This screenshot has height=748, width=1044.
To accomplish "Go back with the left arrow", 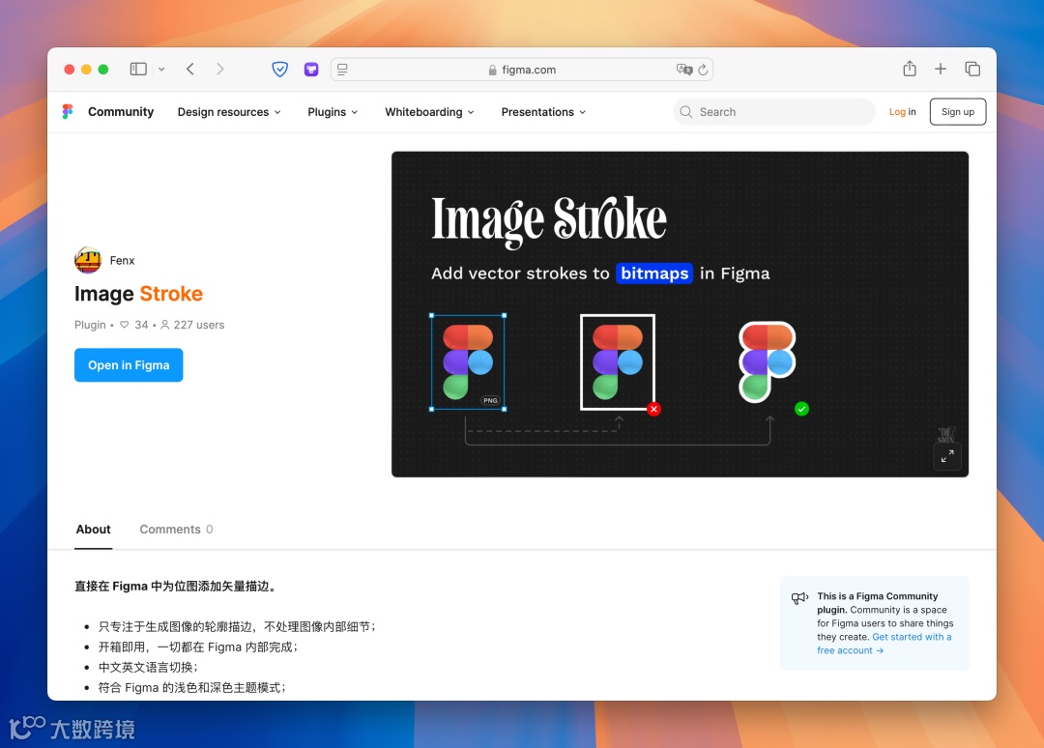I will point(190,70).
